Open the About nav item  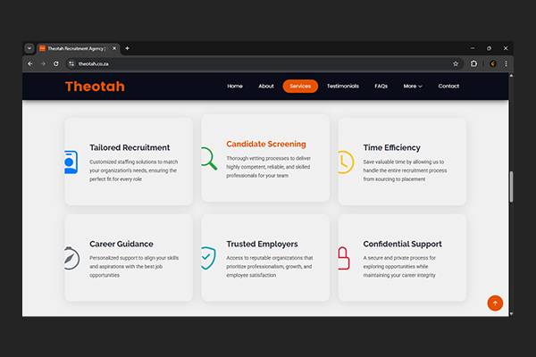click(x=266, y=86)
